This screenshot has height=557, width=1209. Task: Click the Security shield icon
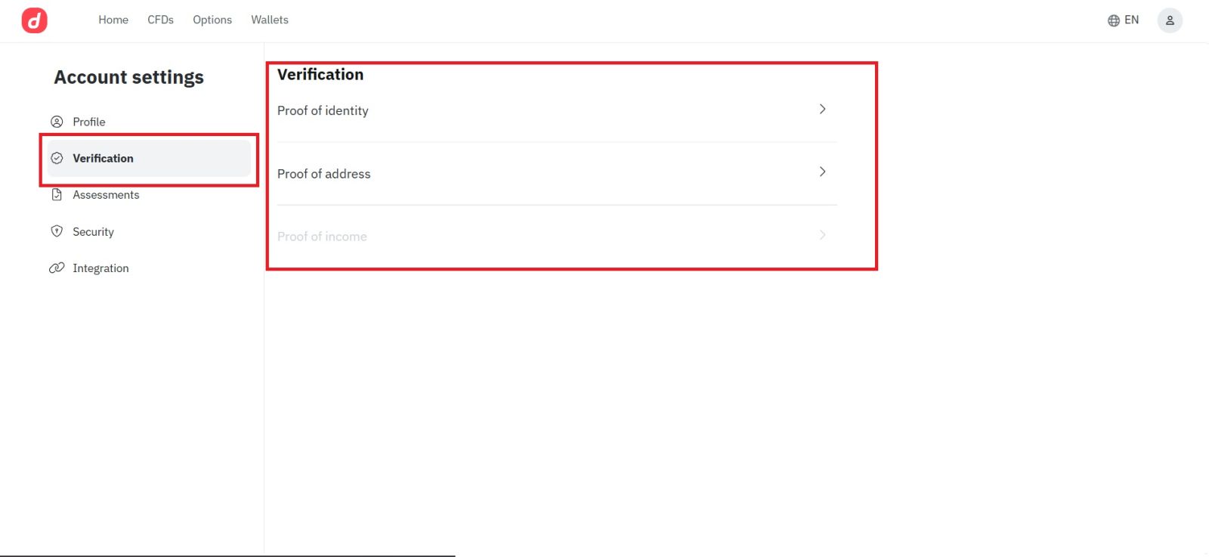[57, 231]
